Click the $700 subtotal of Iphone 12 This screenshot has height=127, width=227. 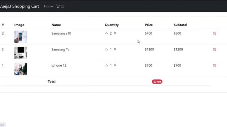tap(177, 66)
